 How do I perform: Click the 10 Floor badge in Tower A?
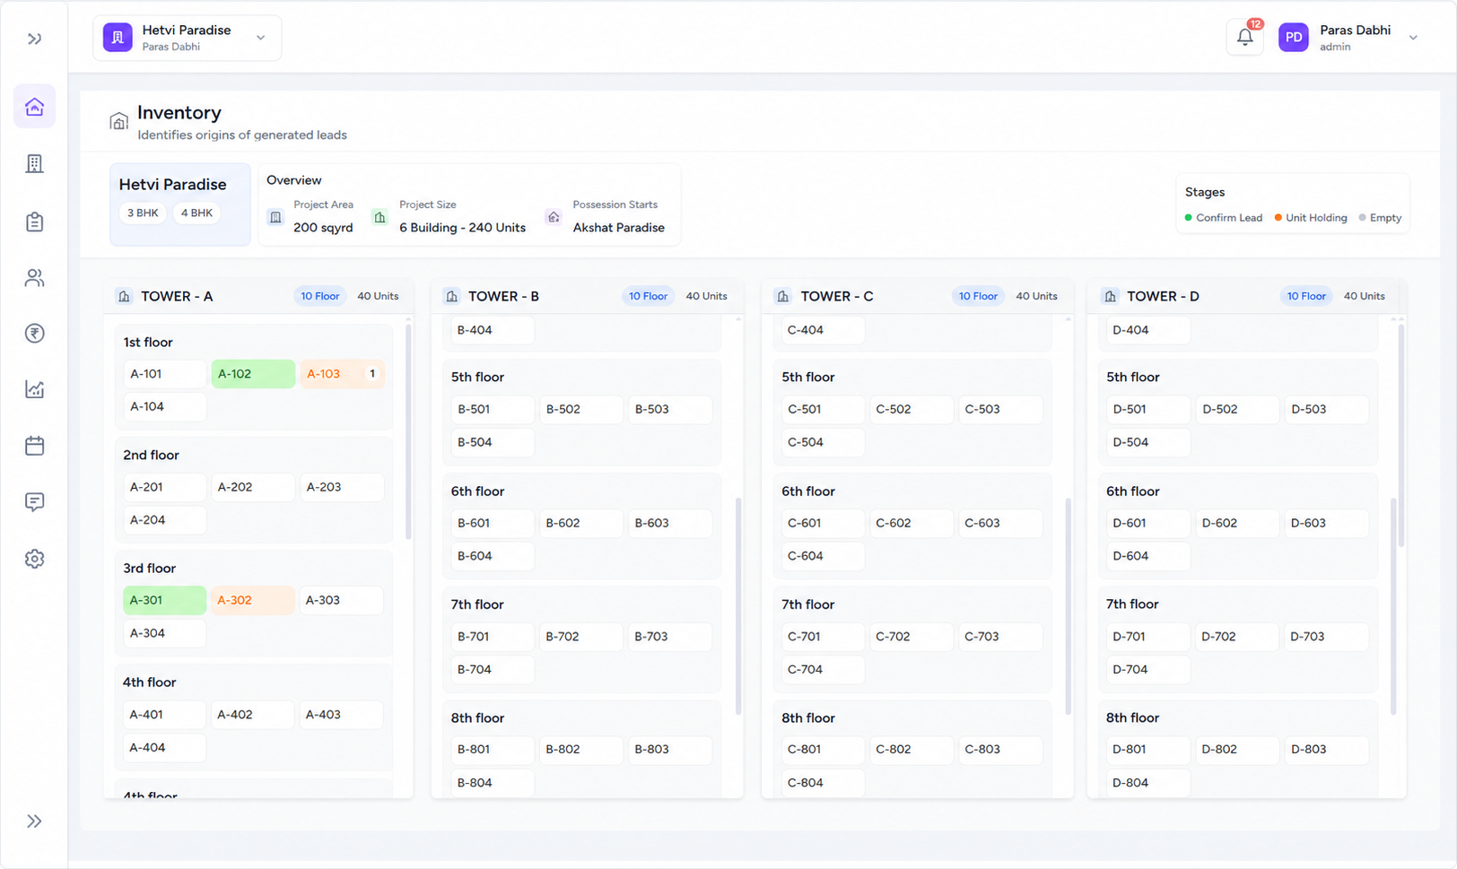click(320, 296)
